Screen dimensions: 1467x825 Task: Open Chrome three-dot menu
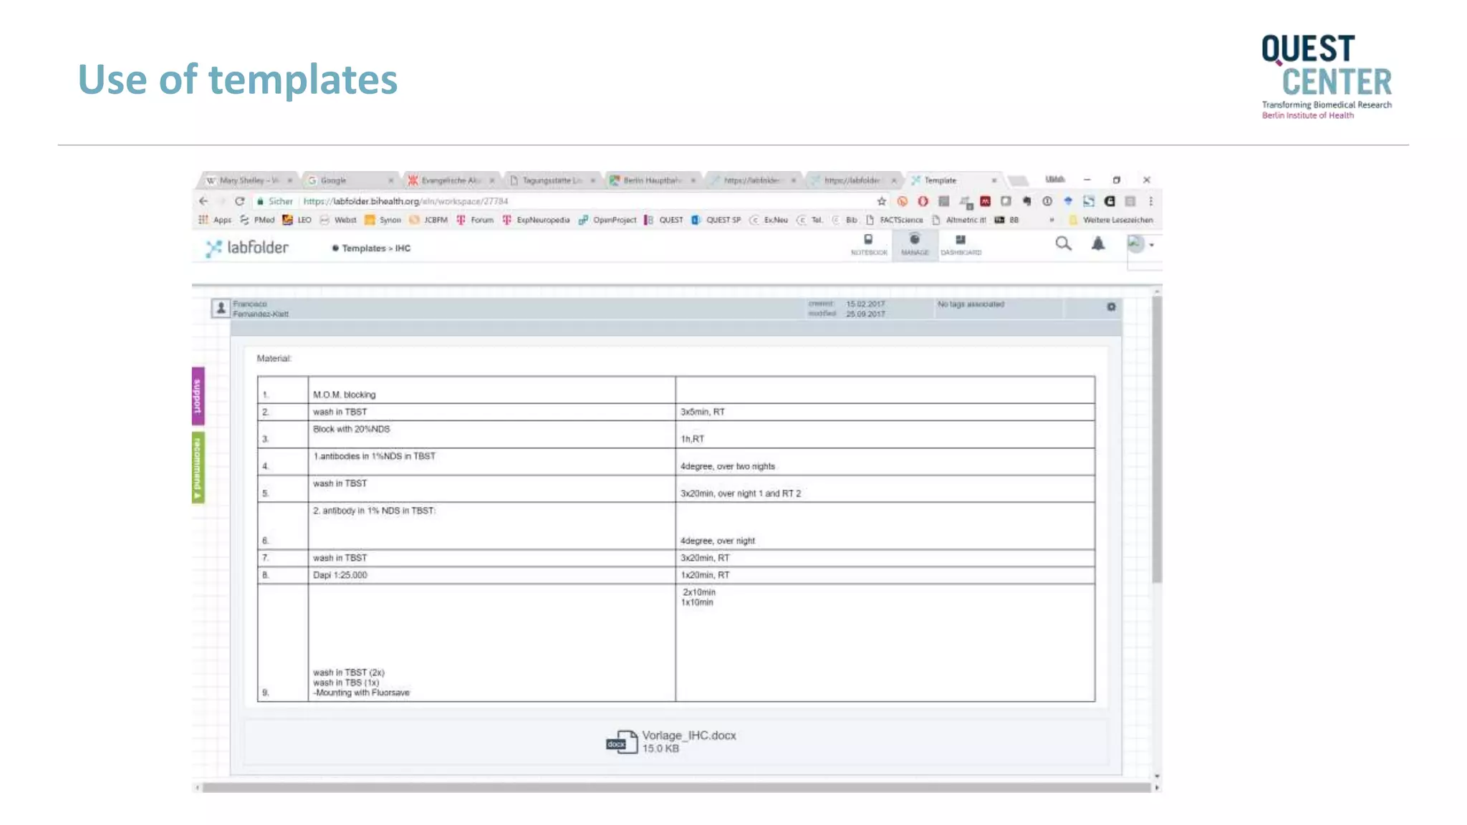(x=1150, y=201)
